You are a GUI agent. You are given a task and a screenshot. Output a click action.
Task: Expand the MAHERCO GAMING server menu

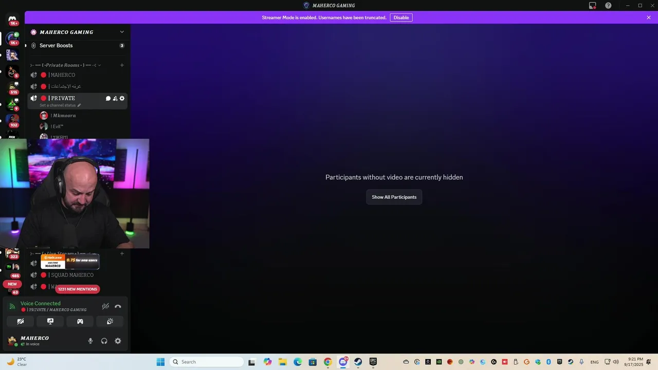(x=122, y=32)
